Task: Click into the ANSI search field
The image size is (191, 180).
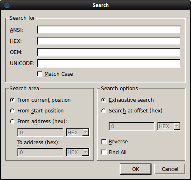Action: coord(109,30)
